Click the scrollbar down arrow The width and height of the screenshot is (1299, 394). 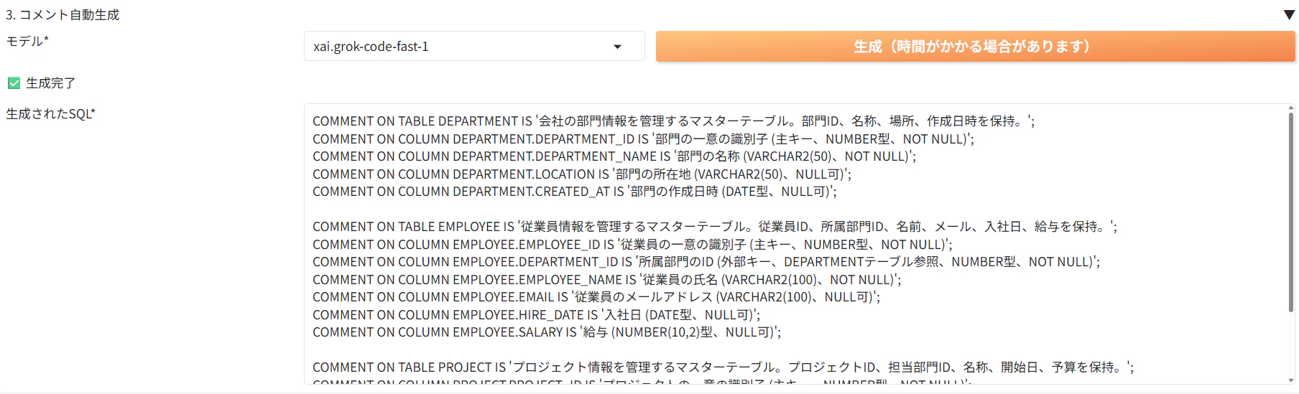pyautogui.click(x=1291, y=380)
